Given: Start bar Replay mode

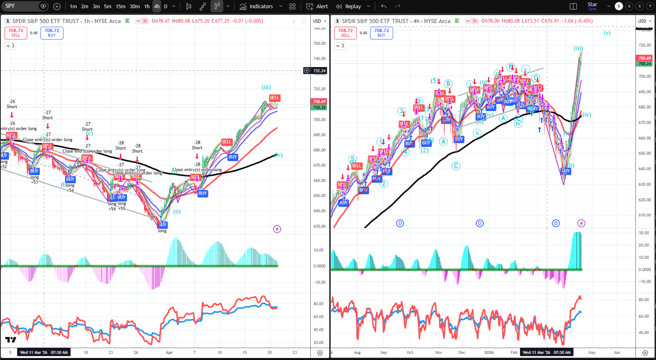Looking at the screenshot, I should 349,7.
